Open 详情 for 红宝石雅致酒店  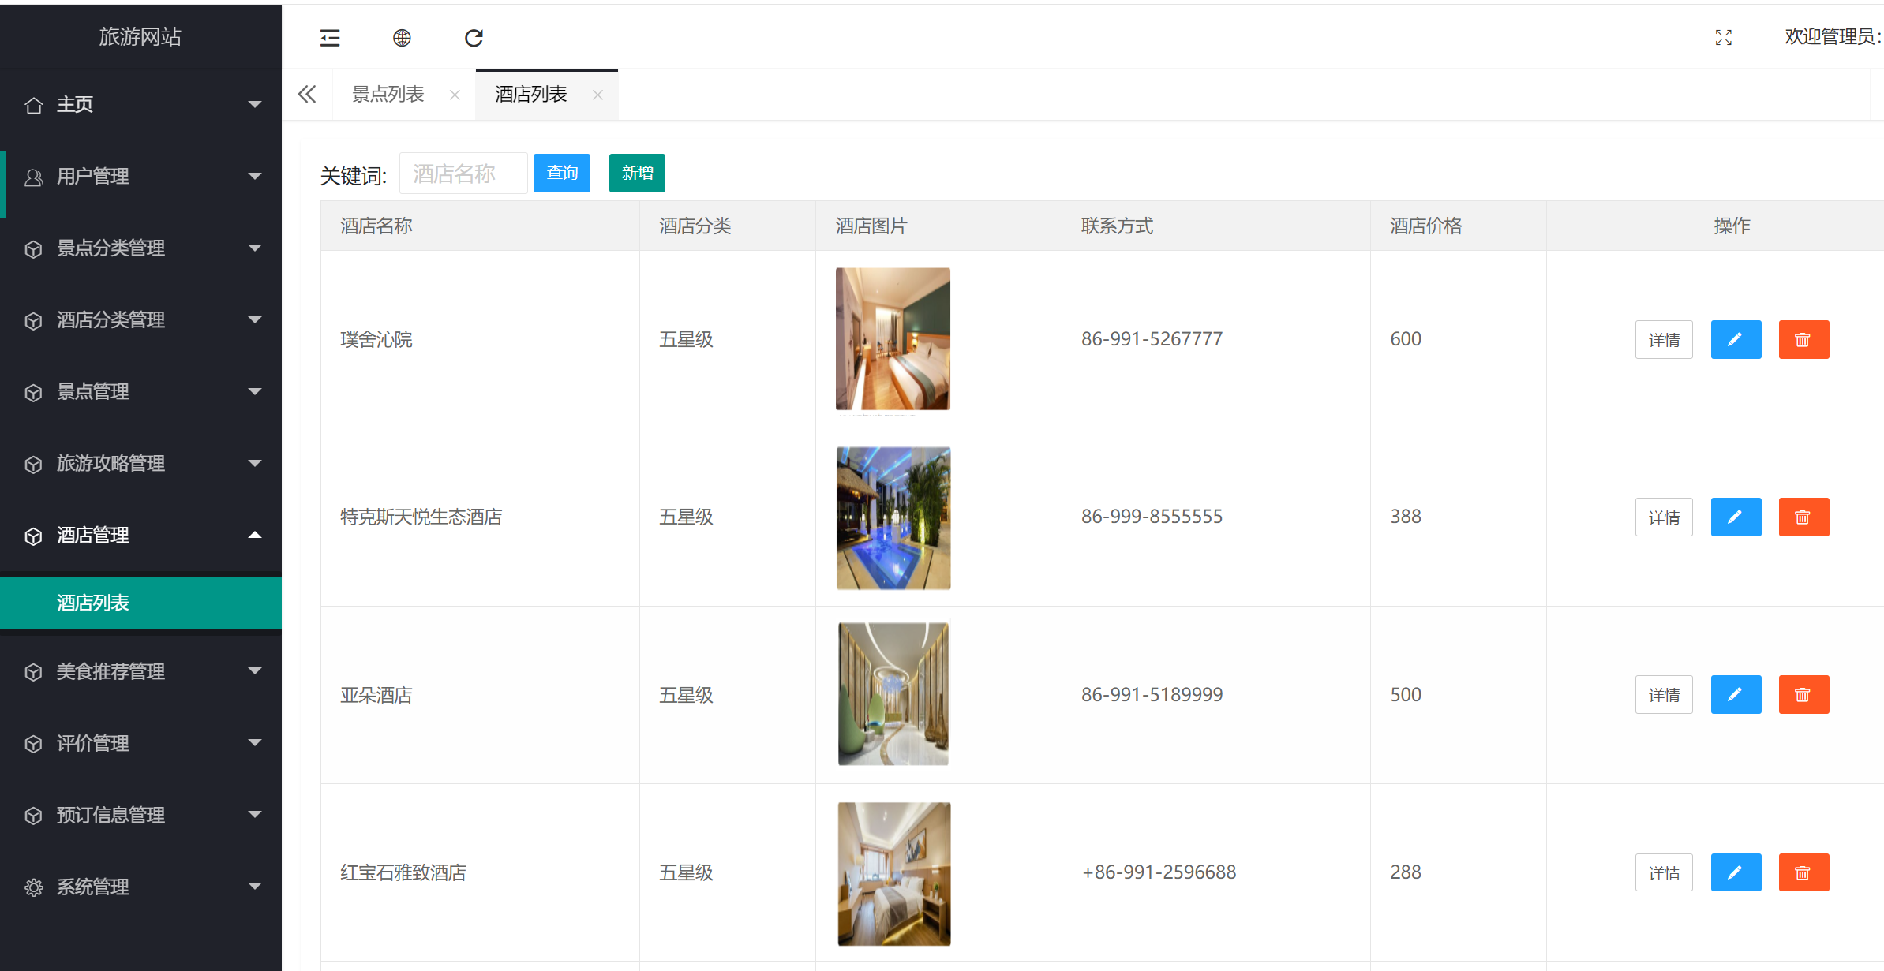point(1664,872)
